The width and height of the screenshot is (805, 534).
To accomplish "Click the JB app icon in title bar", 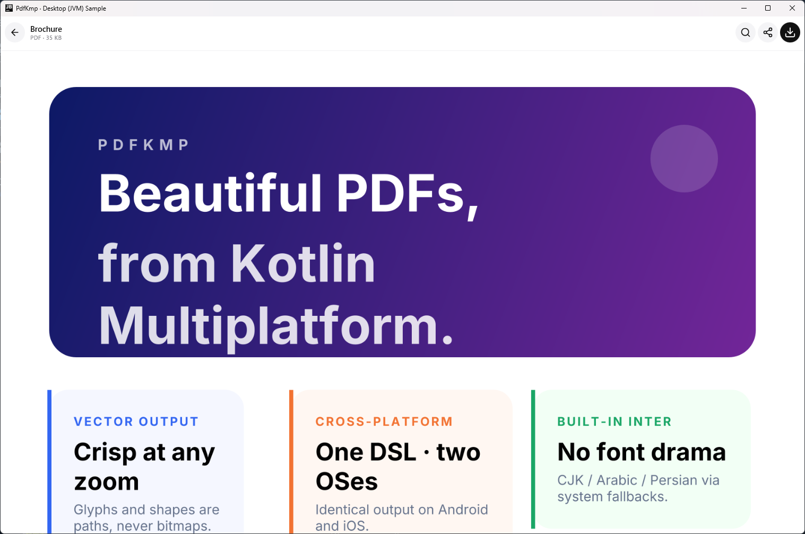I will click(x=8, y=8).
